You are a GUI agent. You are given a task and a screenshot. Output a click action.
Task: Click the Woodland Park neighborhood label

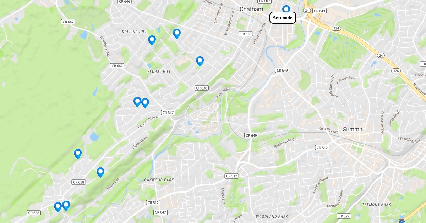tap(272, 216)
